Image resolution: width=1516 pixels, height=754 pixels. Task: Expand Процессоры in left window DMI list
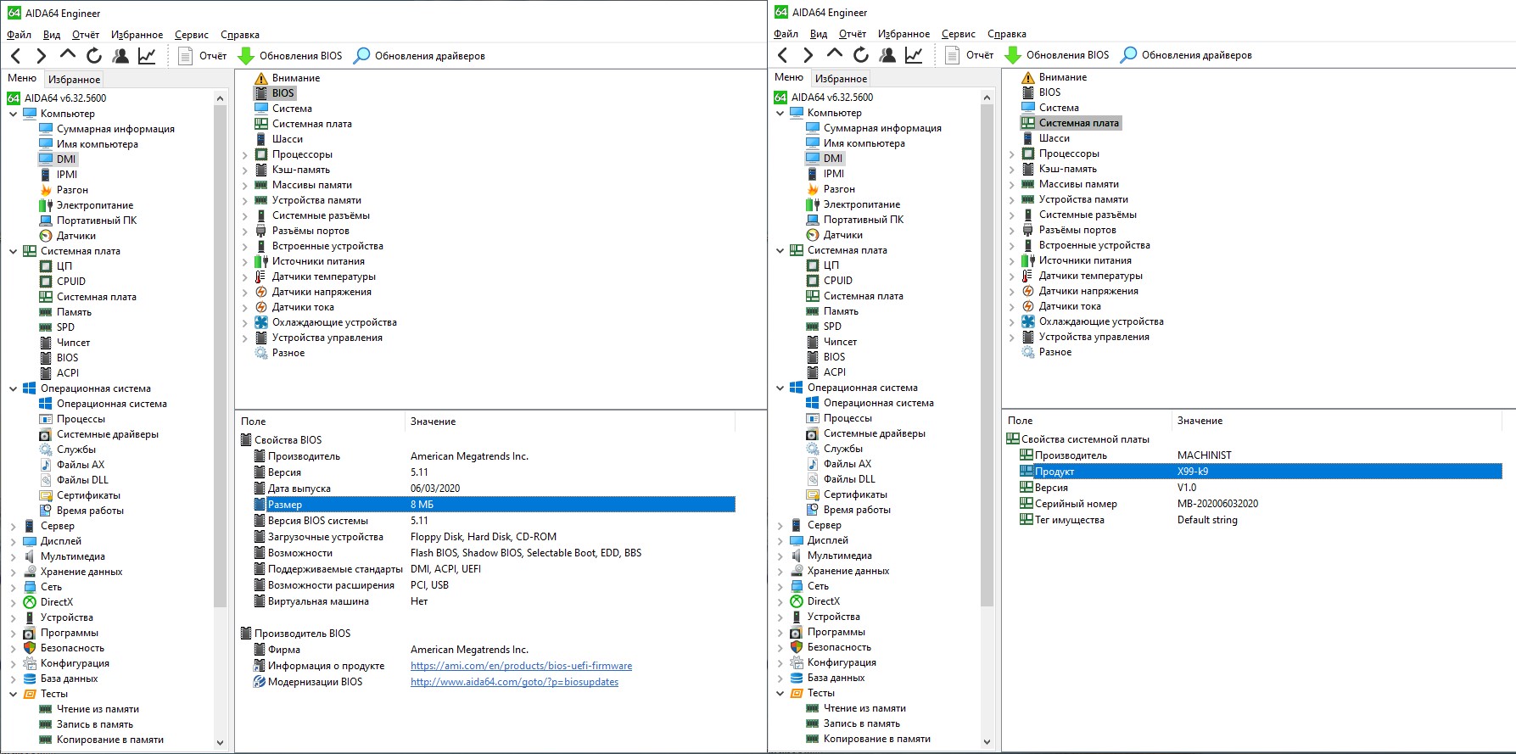[x=245, y=154]
